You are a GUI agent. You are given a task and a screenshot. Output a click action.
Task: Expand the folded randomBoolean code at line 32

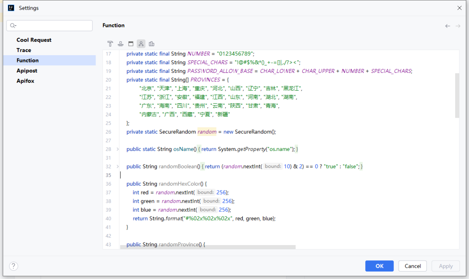point(118,166)
